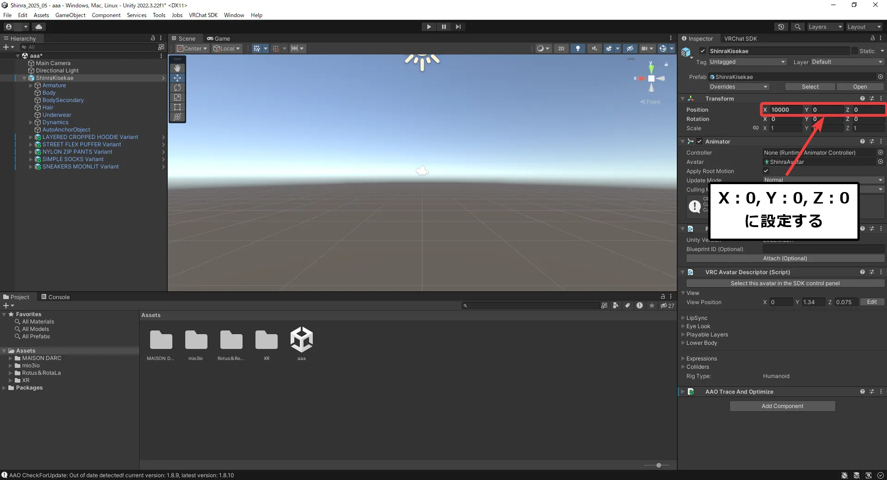887x480 pixels.
Task: Open the VRChat SDK menu
Action: (x=203, y=15)
